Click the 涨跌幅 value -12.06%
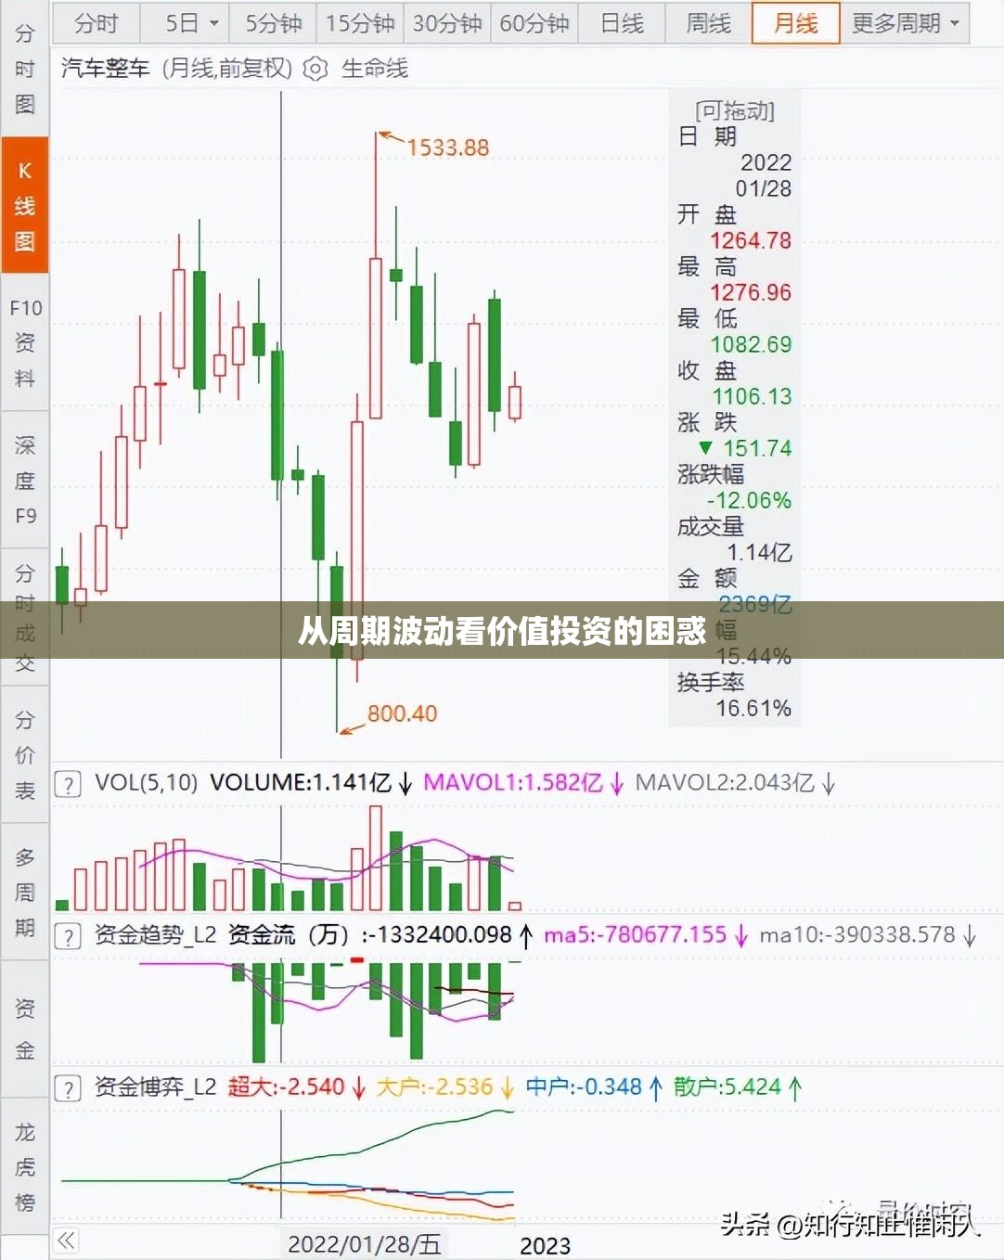The width and height of the screenshot is (1004, 1260). click(x=749, y=500)
